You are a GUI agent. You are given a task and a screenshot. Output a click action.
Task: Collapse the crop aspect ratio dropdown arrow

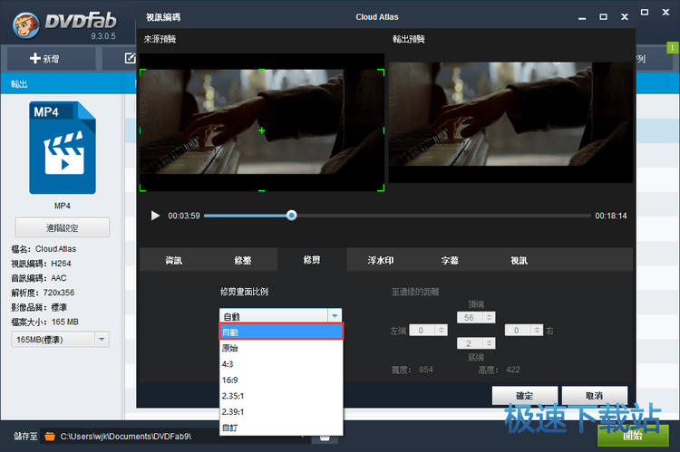coord(335,316)
